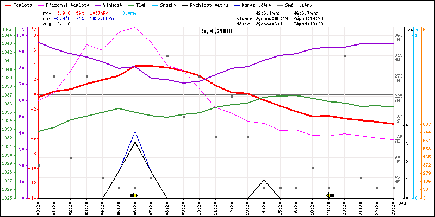Click the blue wind gust peak at 06:20
Screen dimensions: 435x217
click(135, 131)
